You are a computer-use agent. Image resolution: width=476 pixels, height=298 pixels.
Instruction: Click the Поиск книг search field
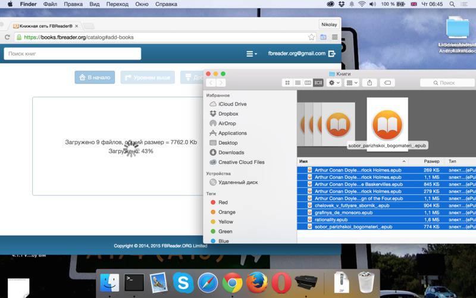72,54
